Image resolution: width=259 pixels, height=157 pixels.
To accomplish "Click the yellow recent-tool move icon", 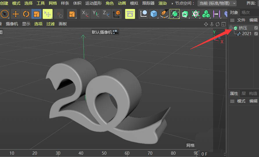I will pos(48,14).
